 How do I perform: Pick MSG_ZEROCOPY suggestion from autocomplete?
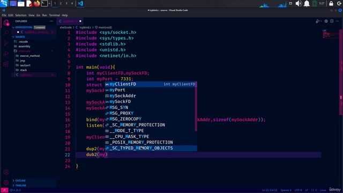[x=150, y=119]
